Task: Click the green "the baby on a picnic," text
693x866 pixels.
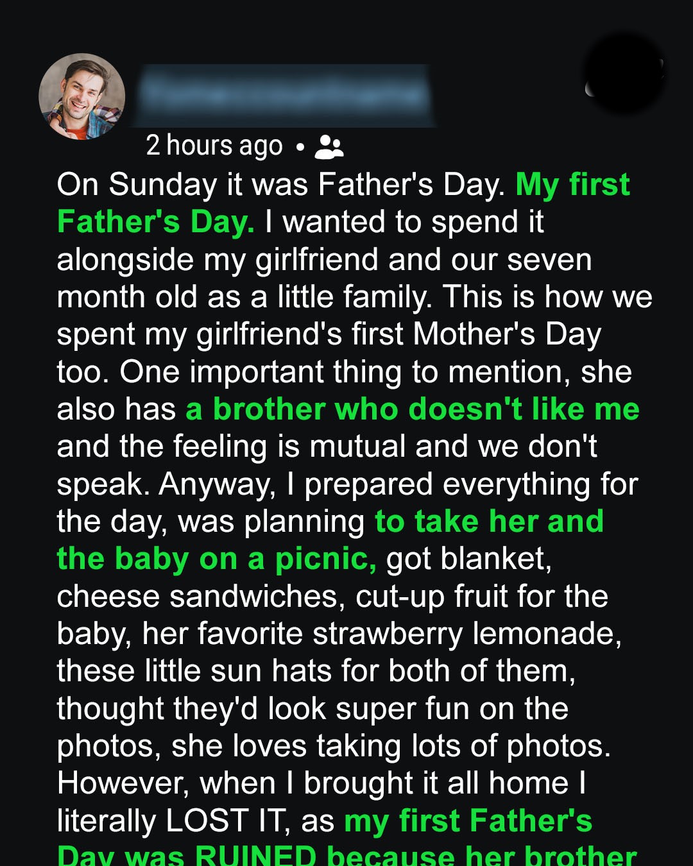Action: 216,559
